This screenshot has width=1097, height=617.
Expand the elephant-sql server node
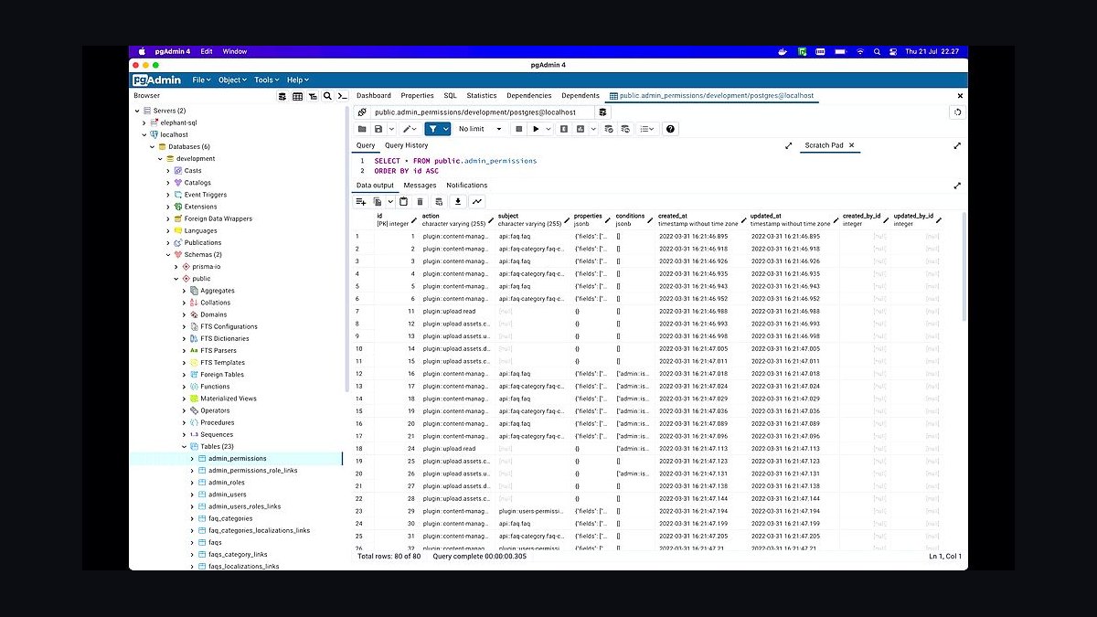(144, 122)
